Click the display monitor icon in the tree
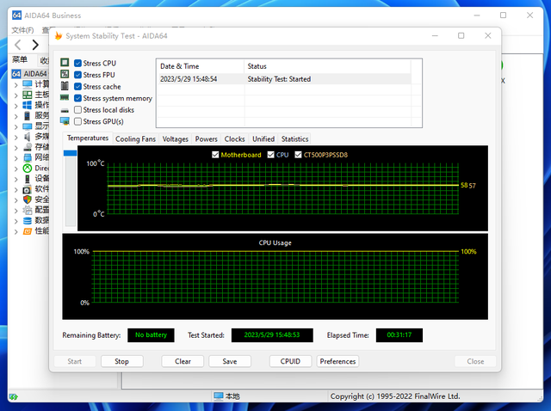Viewport: 551px width, 411px height. 28,126
